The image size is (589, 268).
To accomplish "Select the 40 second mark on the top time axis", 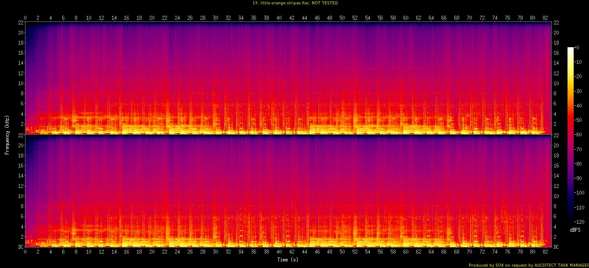I will (x=279, y=18).
